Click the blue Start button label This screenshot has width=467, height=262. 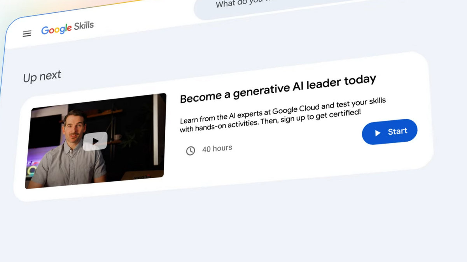pos(397,131)
